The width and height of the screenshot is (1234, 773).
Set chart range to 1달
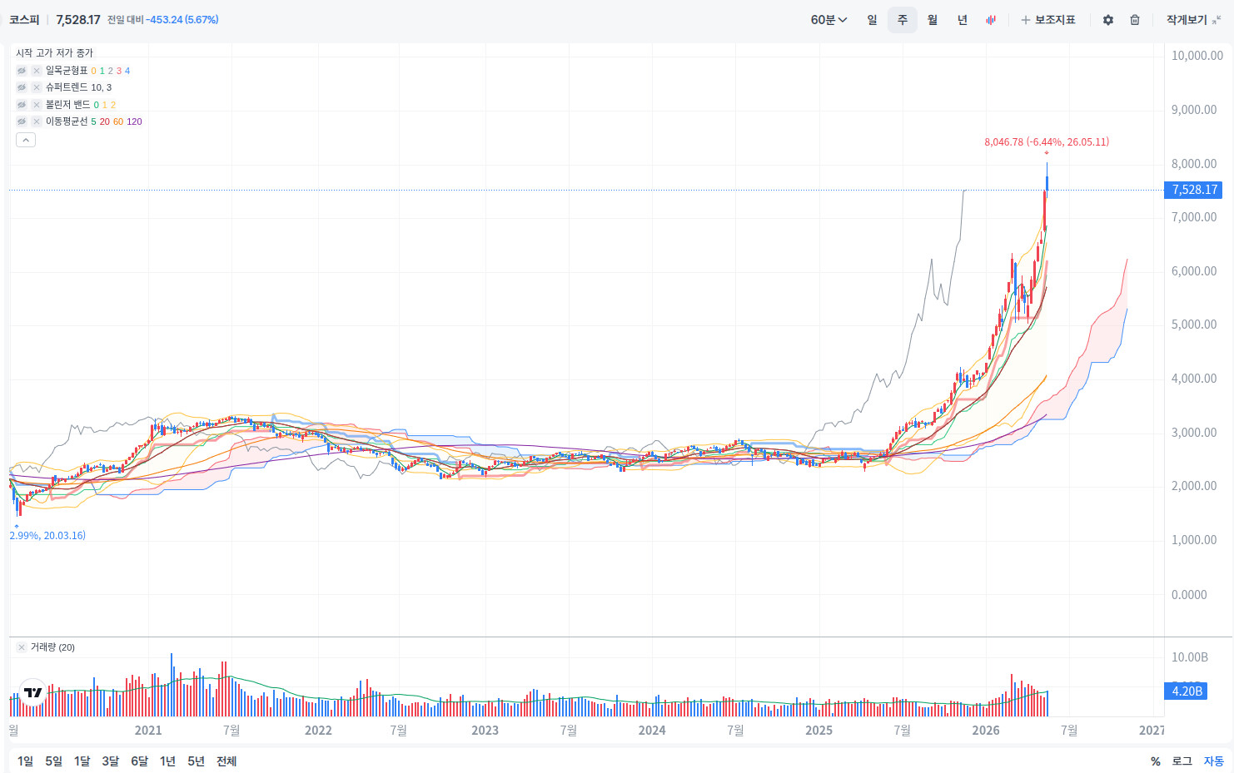point(82,761)
